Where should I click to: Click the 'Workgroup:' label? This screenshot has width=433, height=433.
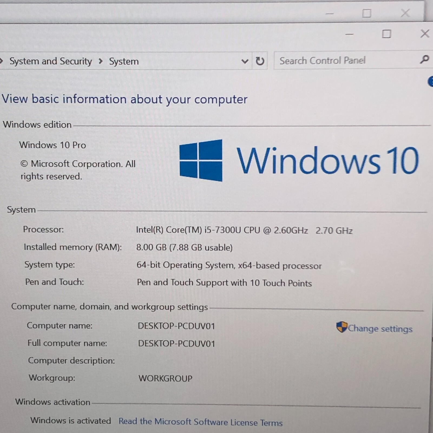52,378
